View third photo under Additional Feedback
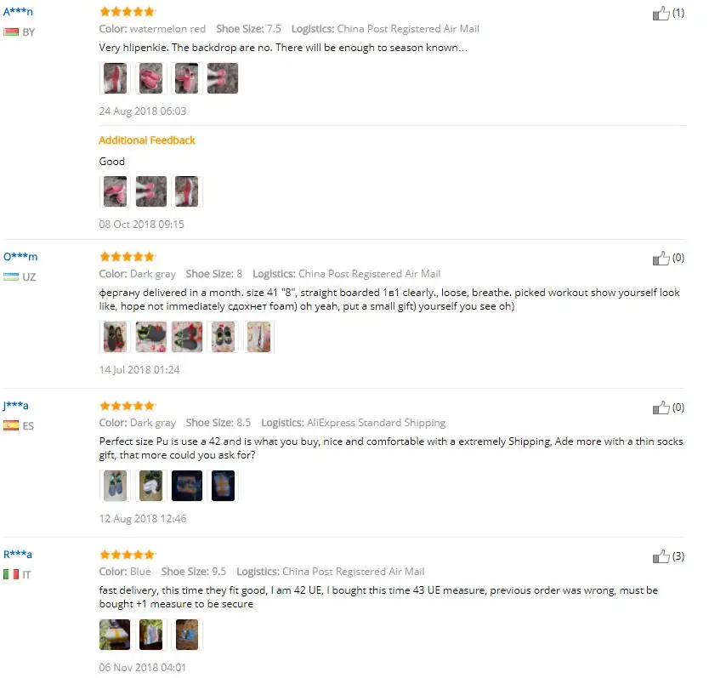The image size is (709, 678). (x=187, y=191)
